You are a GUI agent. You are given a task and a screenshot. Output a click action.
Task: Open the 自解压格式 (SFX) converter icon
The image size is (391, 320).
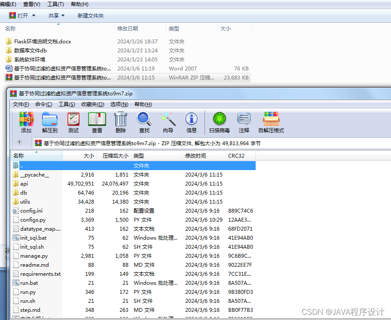[x=271, y=122]
